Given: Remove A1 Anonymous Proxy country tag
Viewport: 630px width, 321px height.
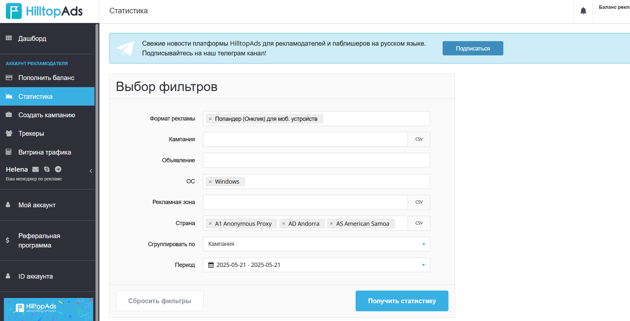Looking at the screenshot, I should pyautogui.click(x=210, y=224).
